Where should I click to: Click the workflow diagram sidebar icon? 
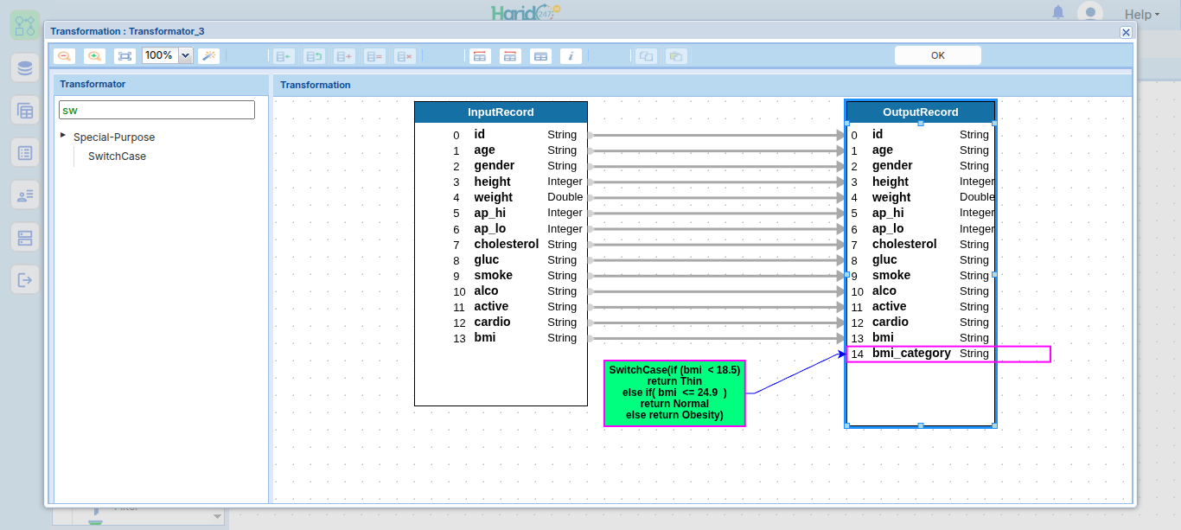(25, 24)
